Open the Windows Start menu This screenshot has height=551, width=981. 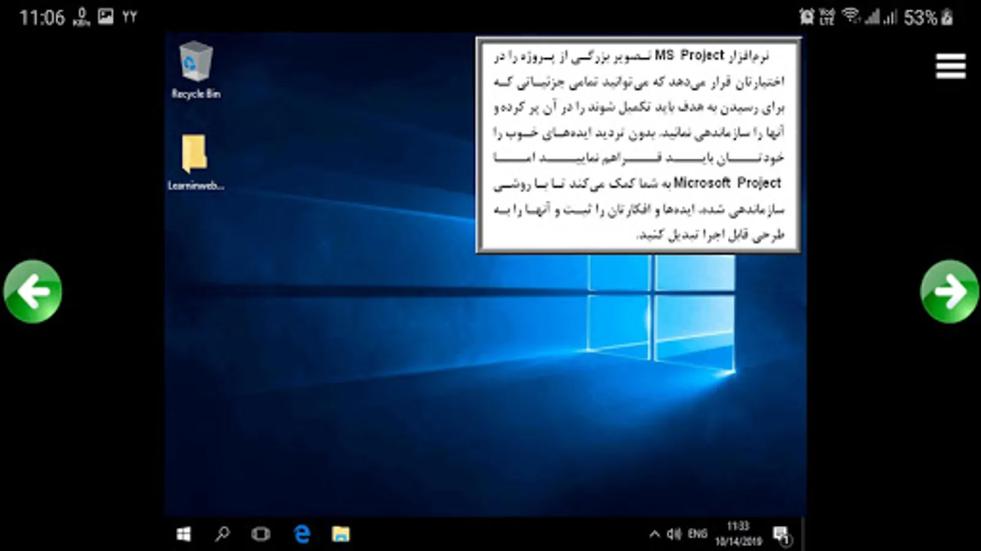(183, 534)
